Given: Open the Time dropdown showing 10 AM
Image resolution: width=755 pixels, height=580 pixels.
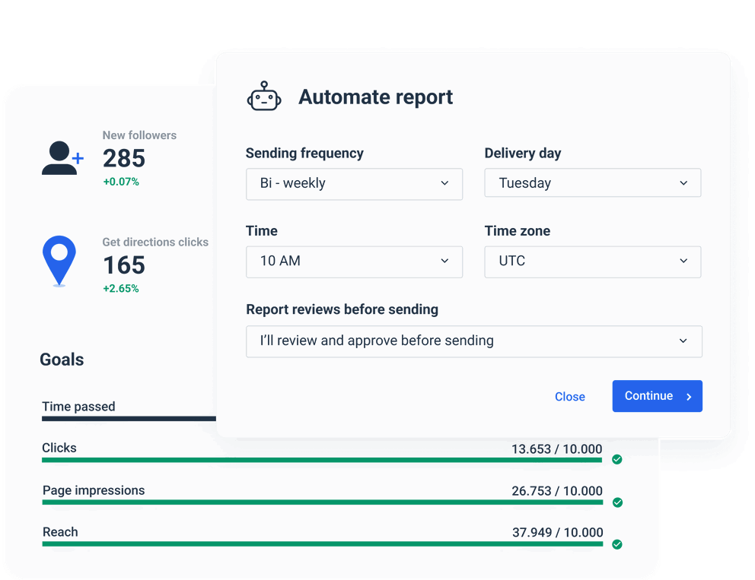Looking at the screenshot, I should (x=354, y=261).
